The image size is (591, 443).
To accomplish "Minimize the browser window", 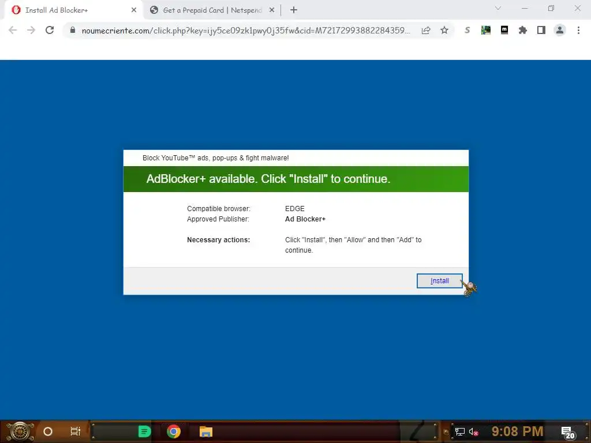I will click(x=525, y=8).
